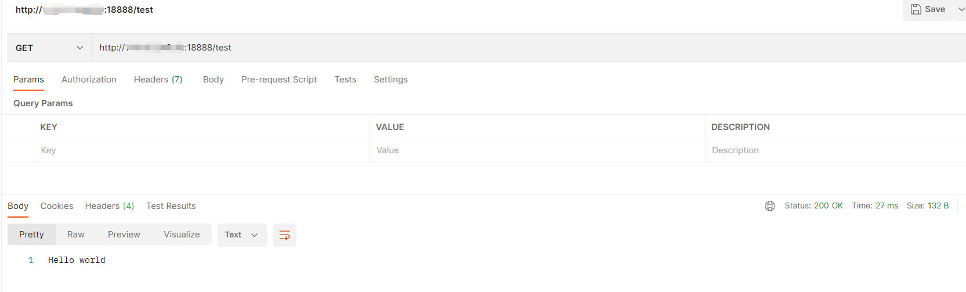Image resolution: width=966 pixels, height=292 pixels.
Task: Show the response Cookies tab
Action: point(57,206)
